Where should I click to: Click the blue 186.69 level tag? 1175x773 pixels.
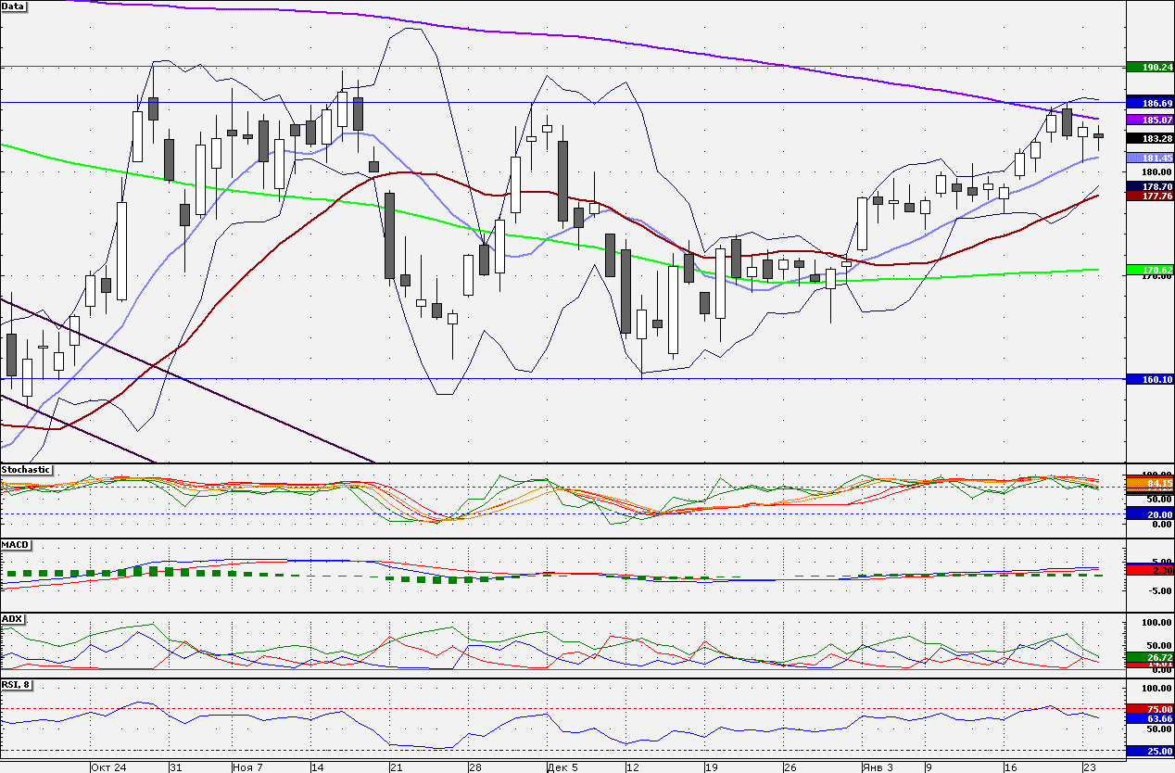(x=1150, y=102)
